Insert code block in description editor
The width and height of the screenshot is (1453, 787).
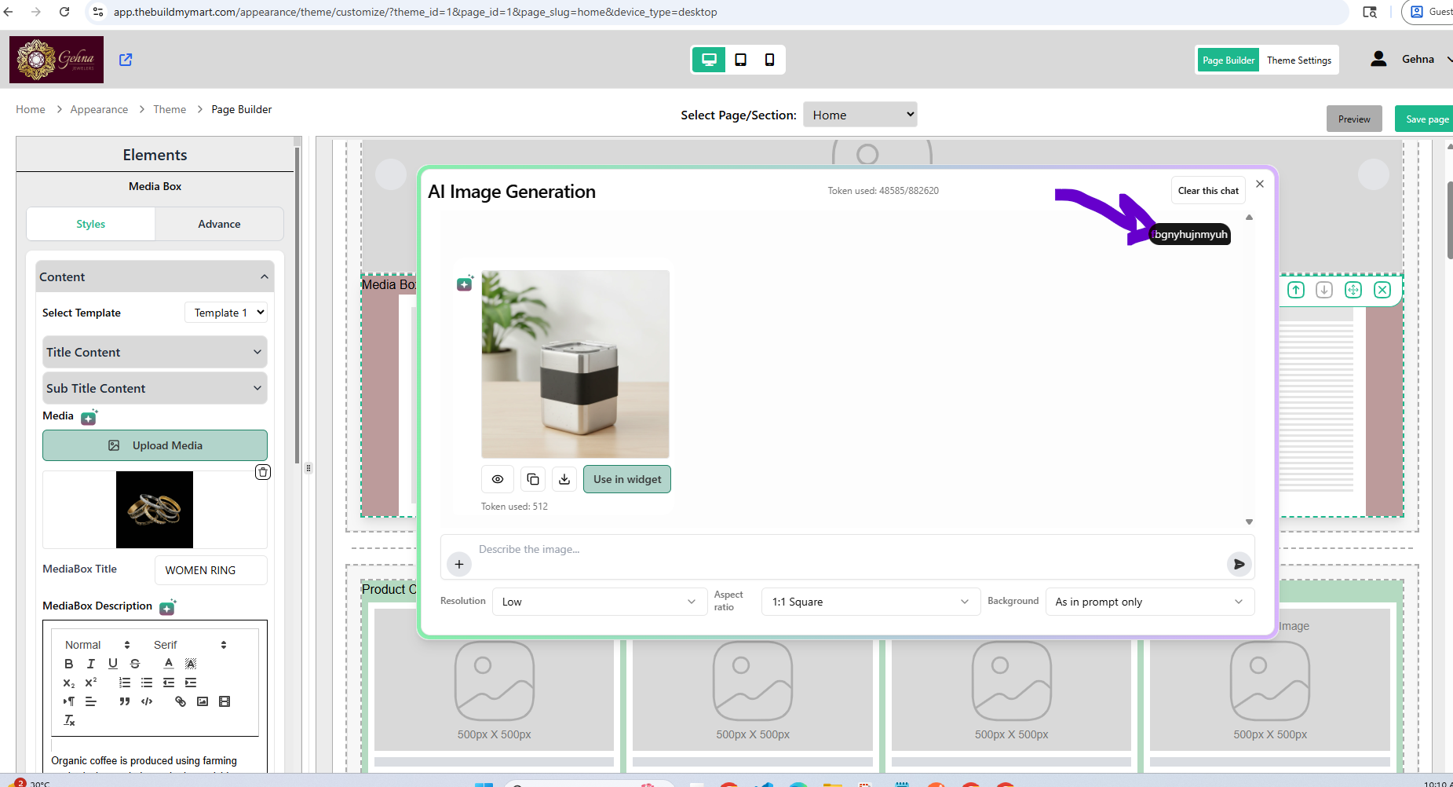(x=147, y=701)
